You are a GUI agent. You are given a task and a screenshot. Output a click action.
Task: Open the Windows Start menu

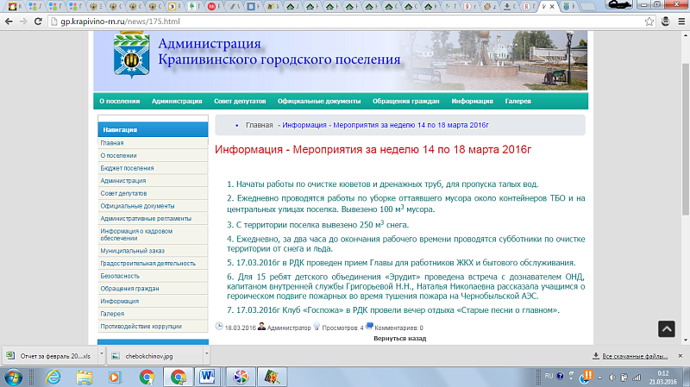(x=13, y=377)
